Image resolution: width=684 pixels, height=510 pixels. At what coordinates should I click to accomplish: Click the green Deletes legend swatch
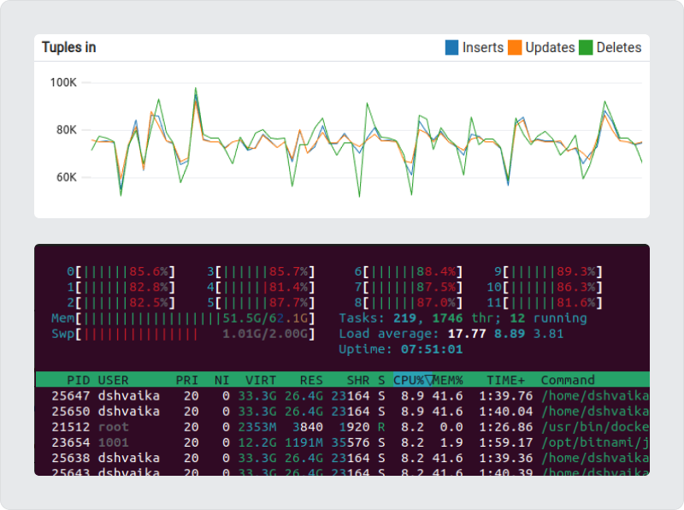[x=586, y=48]
